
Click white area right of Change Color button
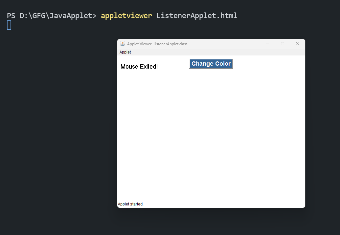tap(268, 64)
